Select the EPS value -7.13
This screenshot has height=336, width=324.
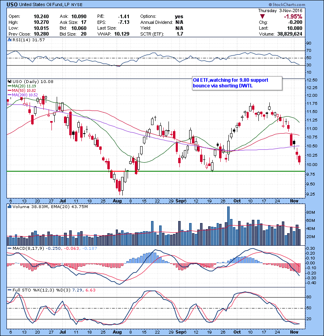pos(124,22)
